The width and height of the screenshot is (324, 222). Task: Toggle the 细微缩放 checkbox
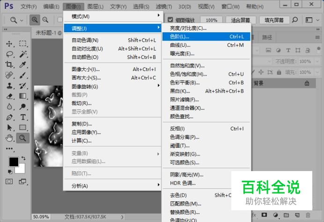click(170, 20)
